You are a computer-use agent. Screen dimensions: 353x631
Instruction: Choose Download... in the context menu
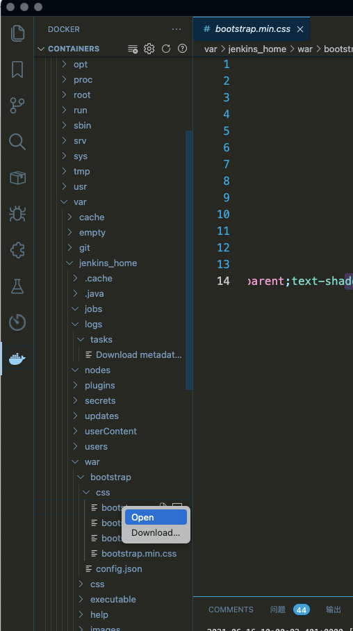point(156,532)
